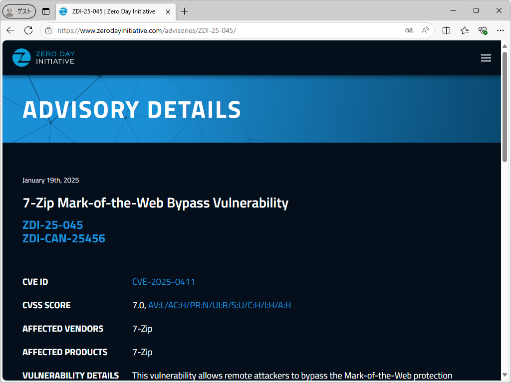Image resolution: width=511 pixels, height=383 pixels.
Task: Open the Favorites star icon
Action: pos(465,30)
